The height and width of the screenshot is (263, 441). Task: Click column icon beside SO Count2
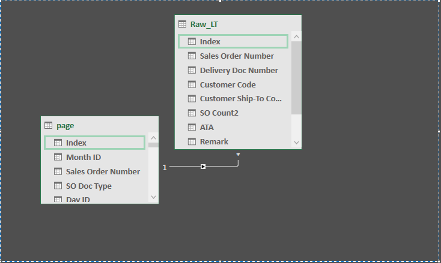192,113
